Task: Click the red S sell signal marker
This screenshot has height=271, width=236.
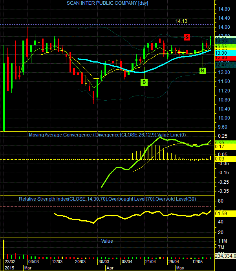Action: 187,37
